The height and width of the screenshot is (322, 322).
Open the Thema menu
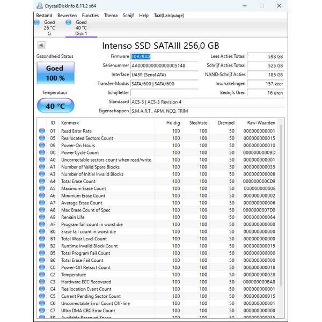[111, 16]
